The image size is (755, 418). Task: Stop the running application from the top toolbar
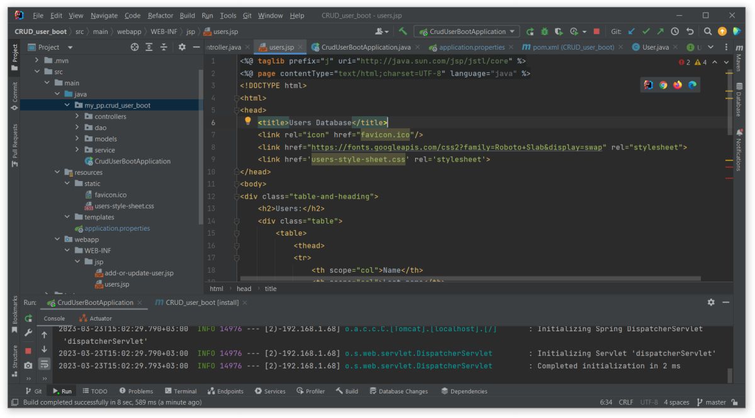pyautogui.click(x=596, y=31)
